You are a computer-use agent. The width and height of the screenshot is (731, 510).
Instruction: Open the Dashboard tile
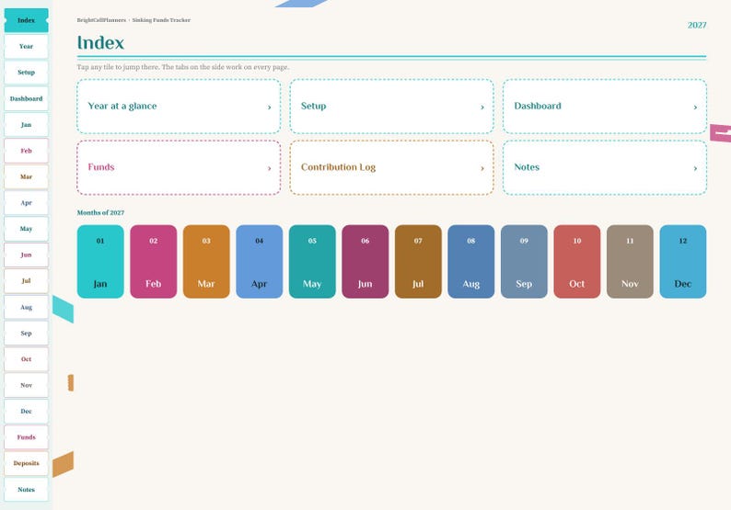coord(605,106)
